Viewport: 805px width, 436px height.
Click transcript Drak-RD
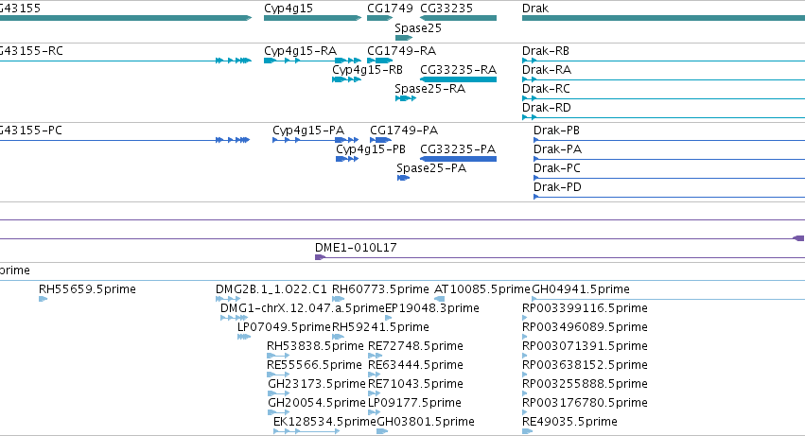(x=663, y=117)
